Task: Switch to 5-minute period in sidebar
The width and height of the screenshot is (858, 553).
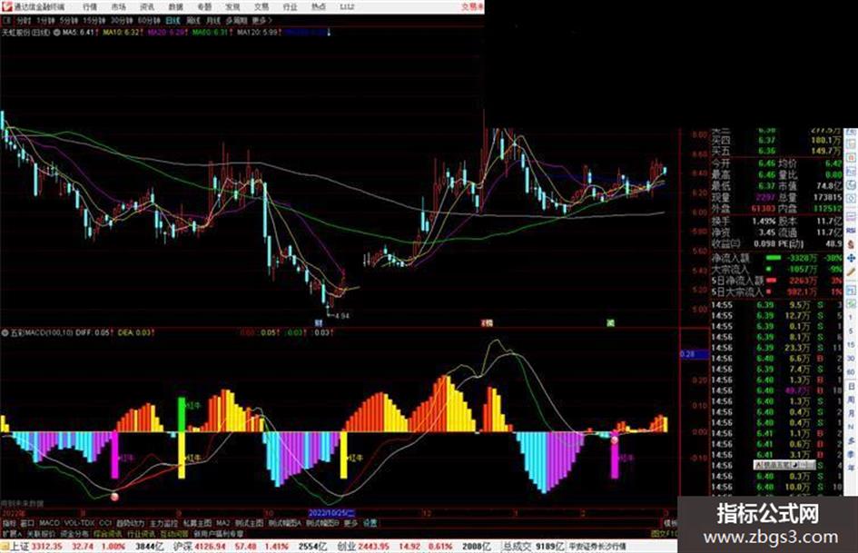Action: point(851,331)
